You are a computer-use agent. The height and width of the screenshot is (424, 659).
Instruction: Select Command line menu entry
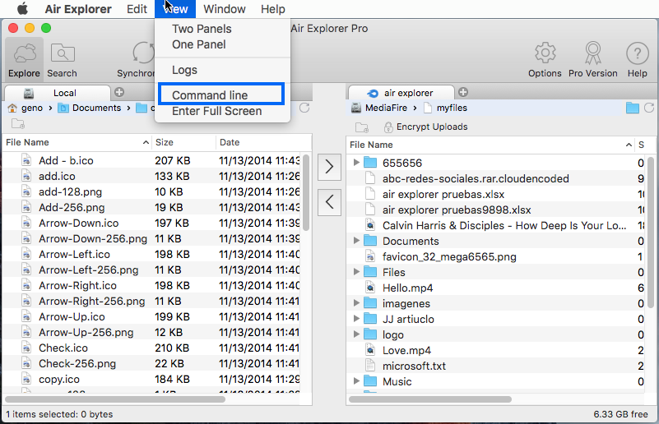click(221, 95)
